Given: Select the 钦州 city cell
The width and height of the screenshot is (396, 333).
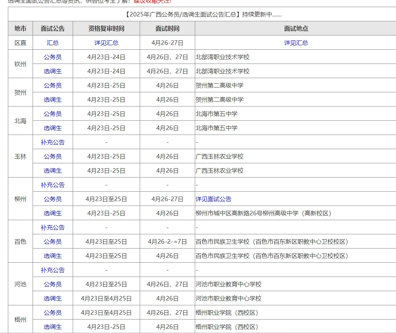Looking at the screenshot, I should tap(20, 64).
